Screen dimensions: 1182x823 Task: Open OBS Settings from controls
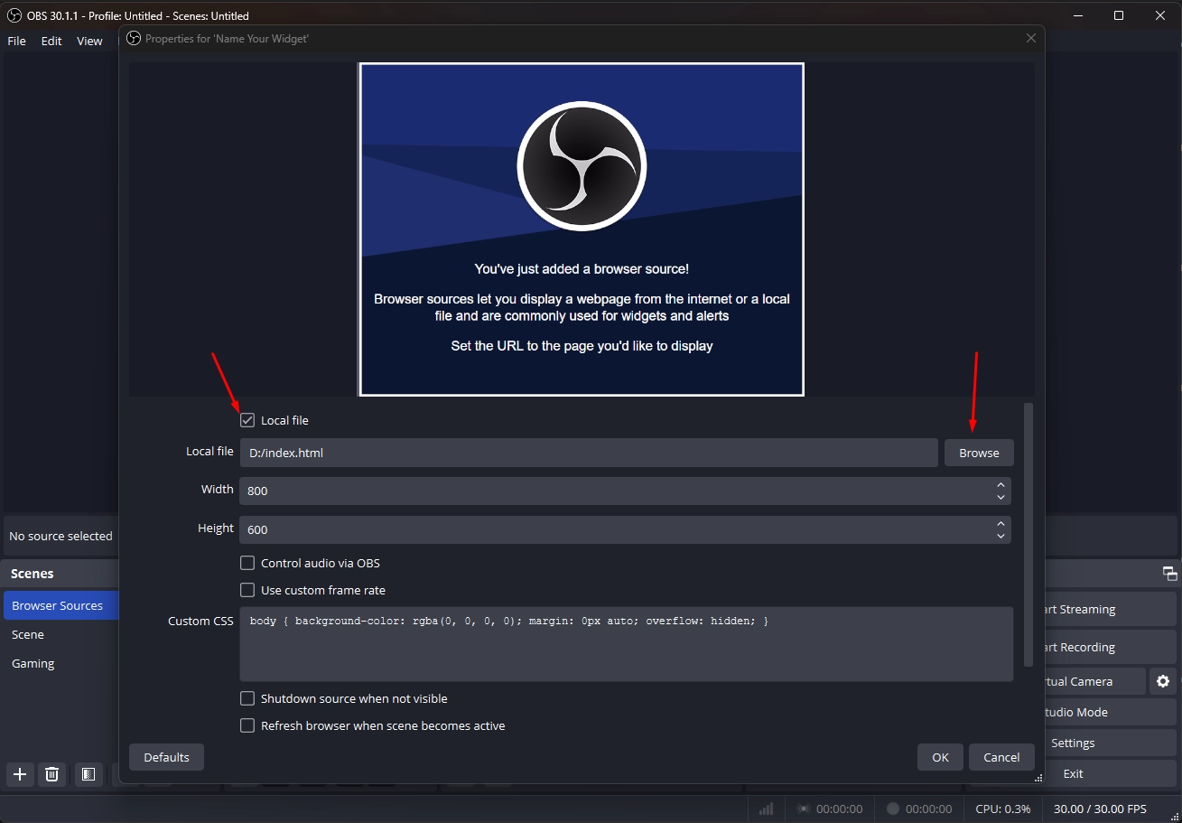(x=1111, y=743)
